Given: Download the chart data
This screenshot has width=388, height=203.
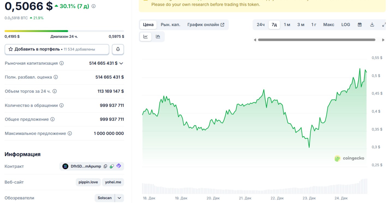Looking at the screenshot, I should (372, 24).
